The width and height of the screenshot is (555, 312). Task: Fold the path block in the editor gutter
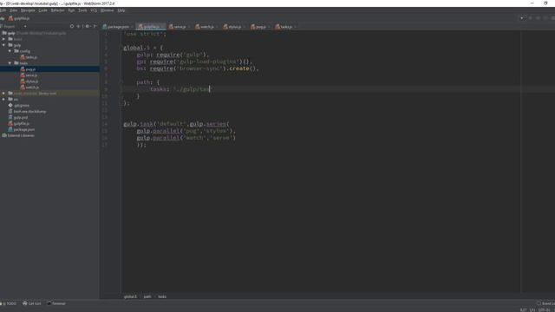click(x=121, y=82)
